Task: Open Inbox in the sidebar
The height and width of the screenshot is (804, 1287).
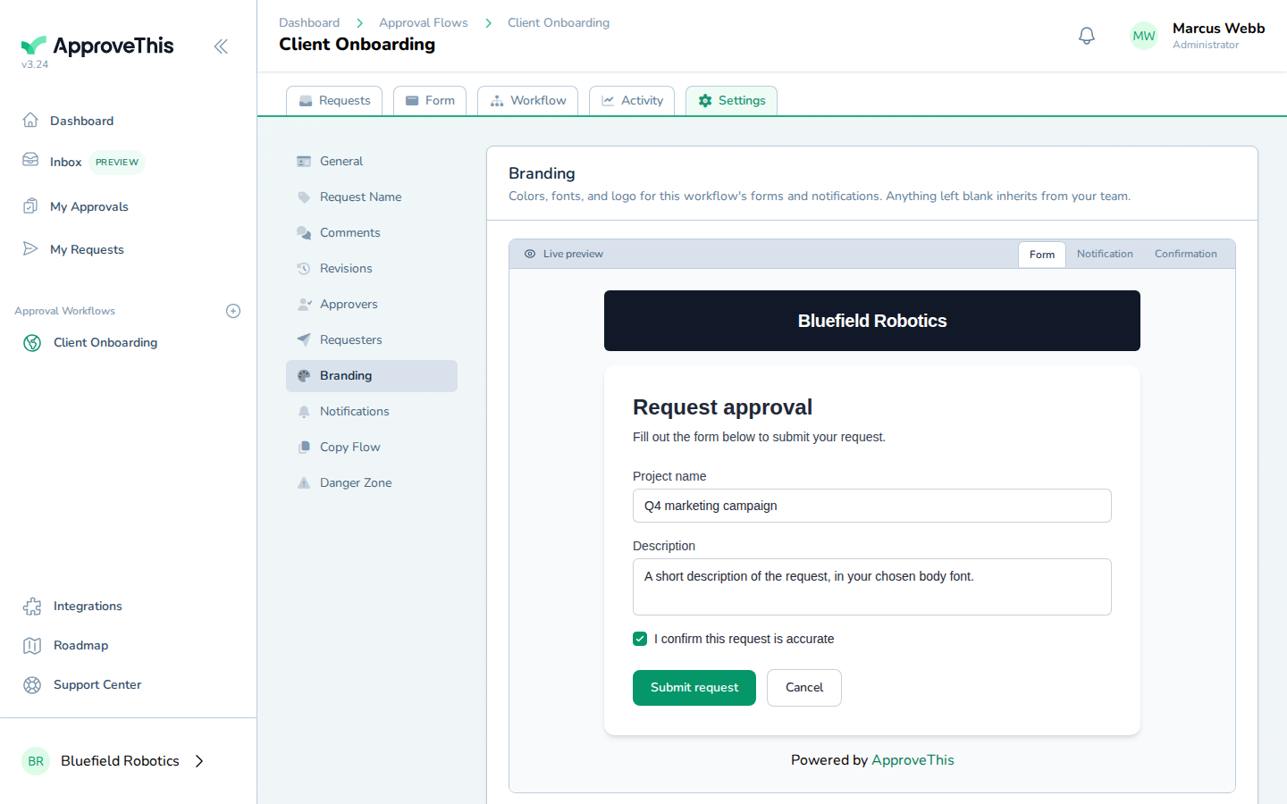Action: pos(66,162)
